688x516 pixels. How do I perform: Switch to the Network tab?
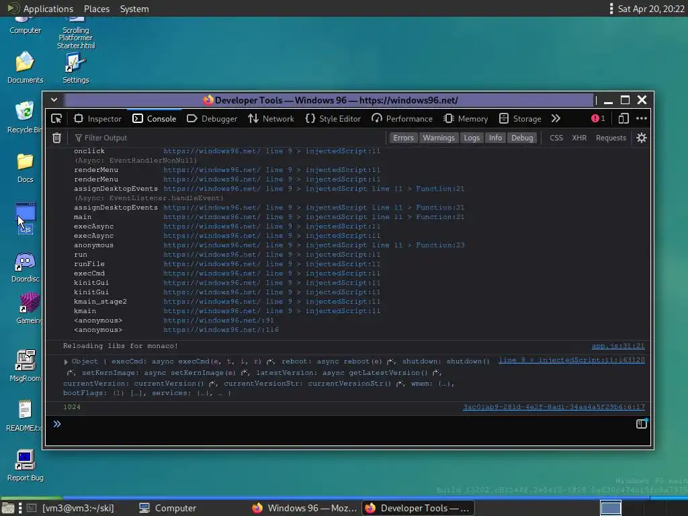(271, 118)
